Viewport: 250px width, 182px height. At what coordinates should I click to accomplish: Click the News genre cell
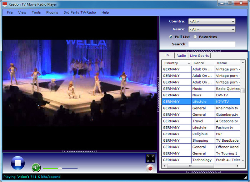coord(203,95)
